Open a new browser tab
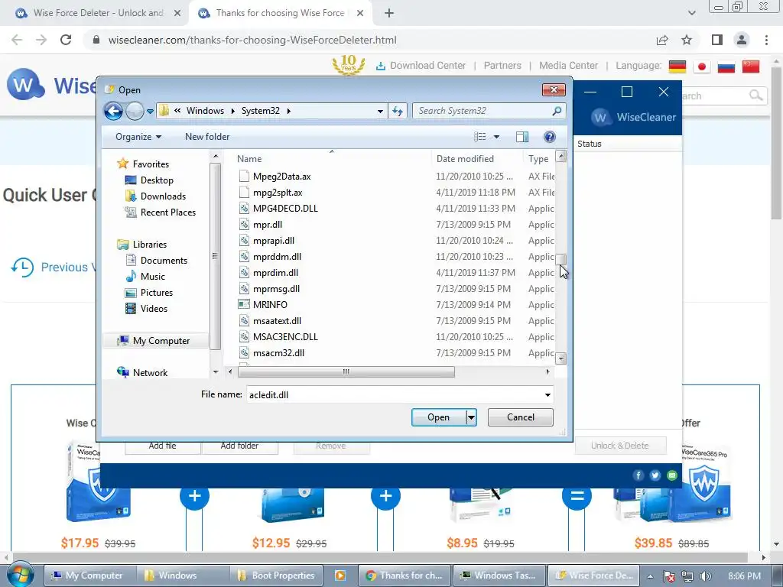The height and width of the screenshot is (587, 783). [x=389, y=13]
